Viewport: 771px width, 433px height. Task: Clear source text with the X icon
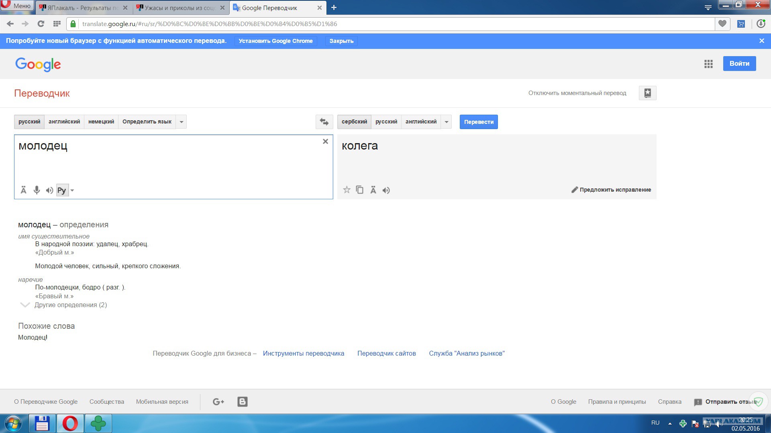click(x=325, y=142)
